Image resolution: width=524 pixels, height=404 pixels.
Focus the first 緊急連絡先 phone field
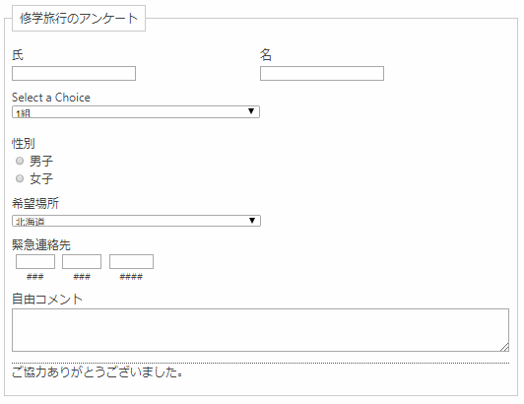coord(35,261)
